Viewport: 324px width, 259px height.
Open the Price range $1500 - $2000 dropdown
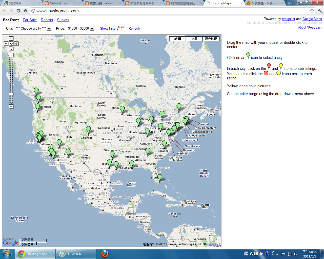(80, 28)
